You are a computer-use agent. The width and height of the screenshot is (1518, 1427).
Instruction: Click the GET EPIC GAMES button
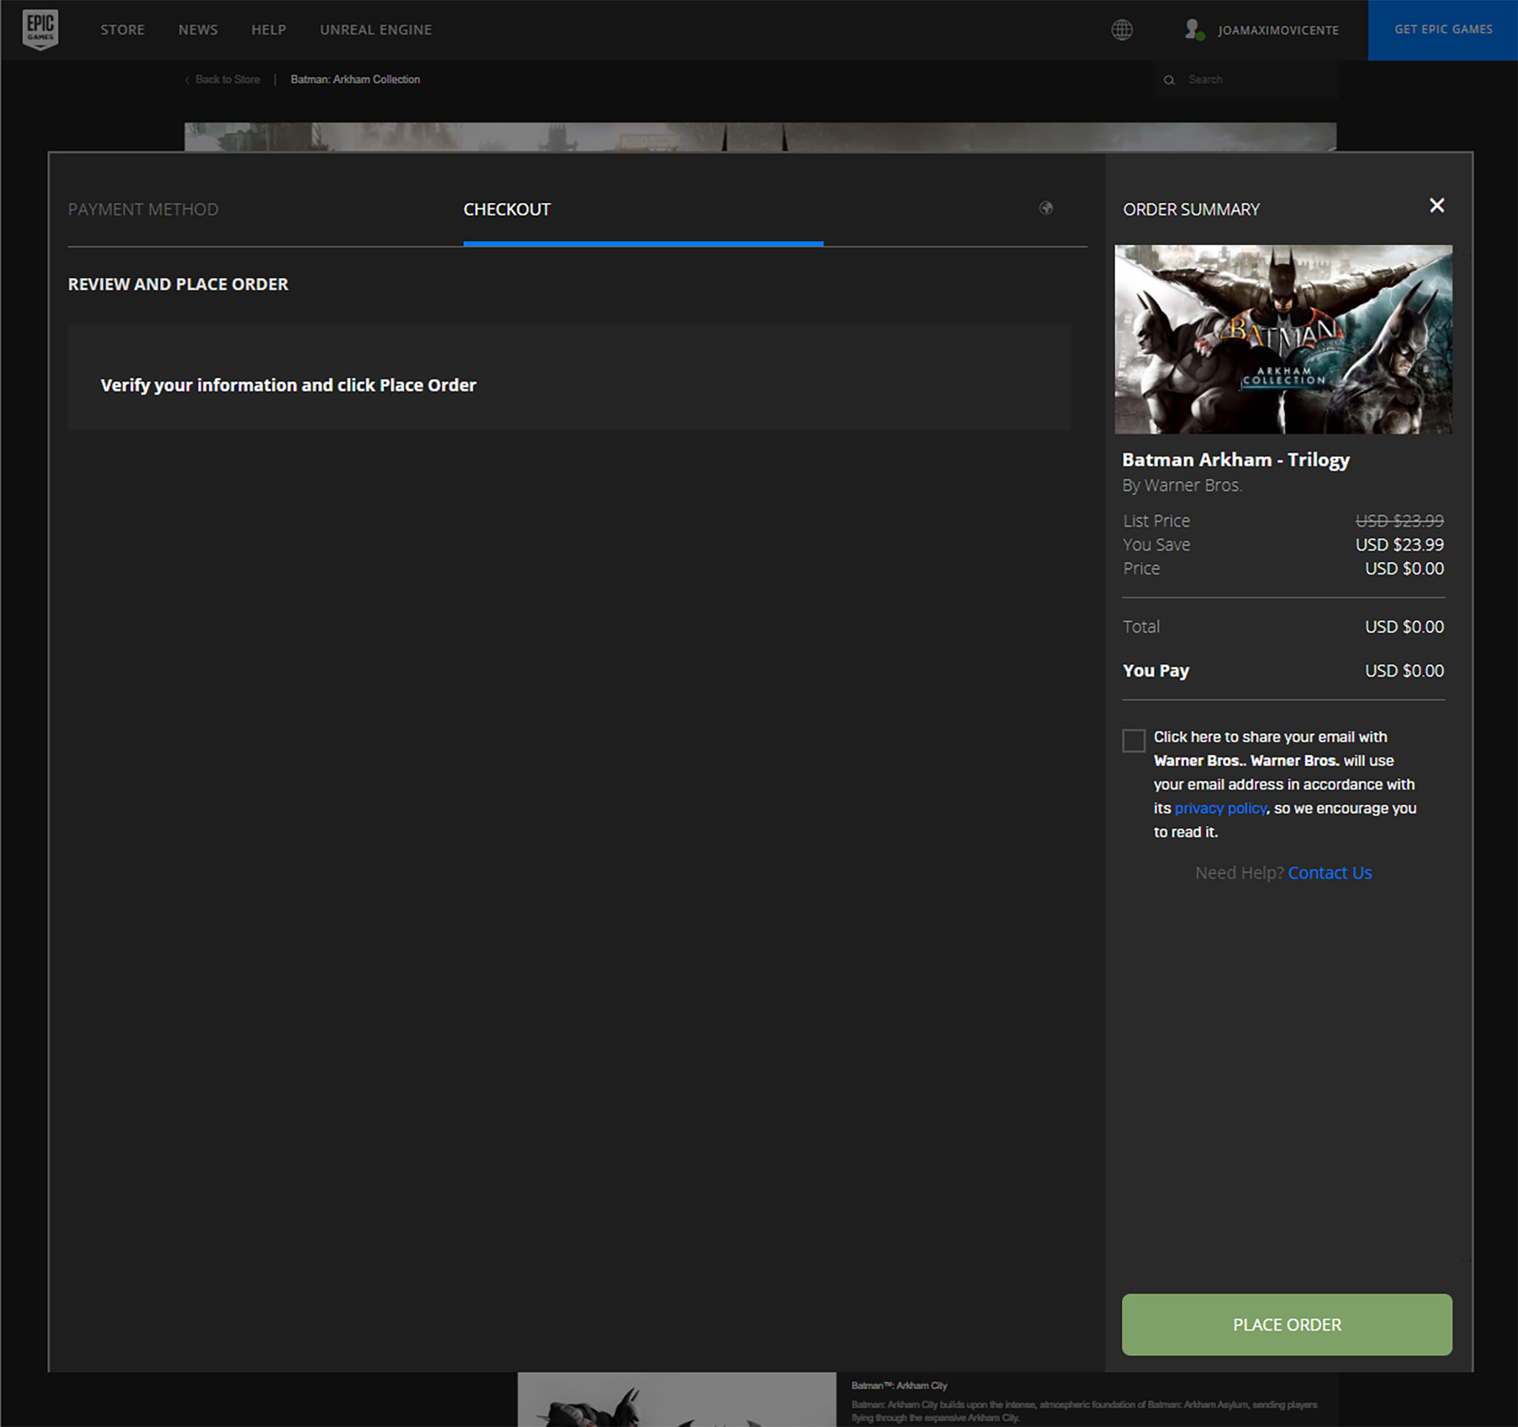click(x=1442, y=30)
